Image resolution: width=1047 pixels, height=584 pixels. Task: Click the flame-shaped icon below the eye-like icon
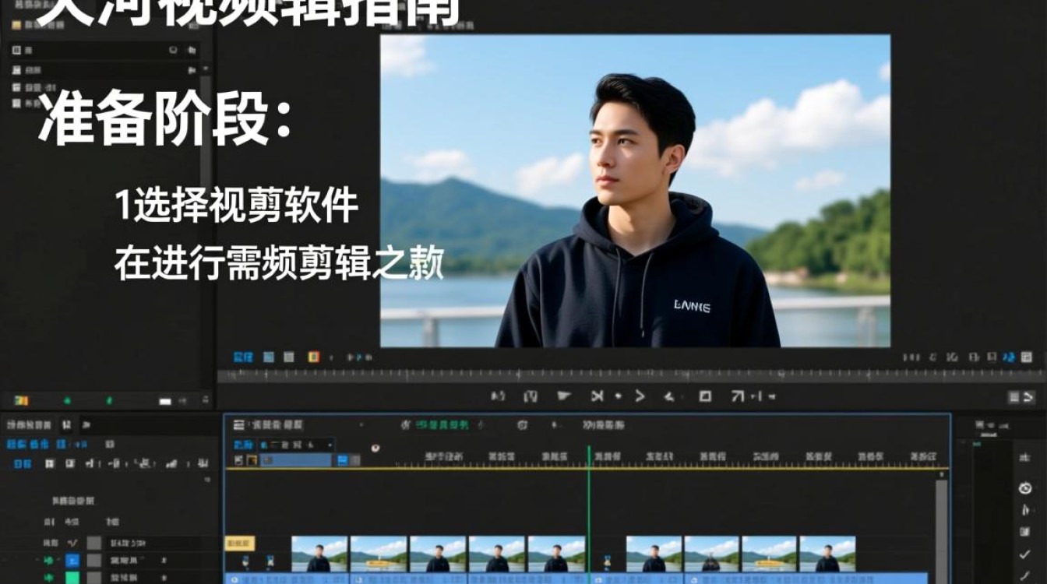click(1025, 511)
